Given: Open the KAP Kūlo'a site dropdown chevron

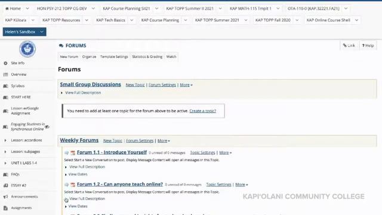Looking at the screenshot, I should tap(33, 20).
